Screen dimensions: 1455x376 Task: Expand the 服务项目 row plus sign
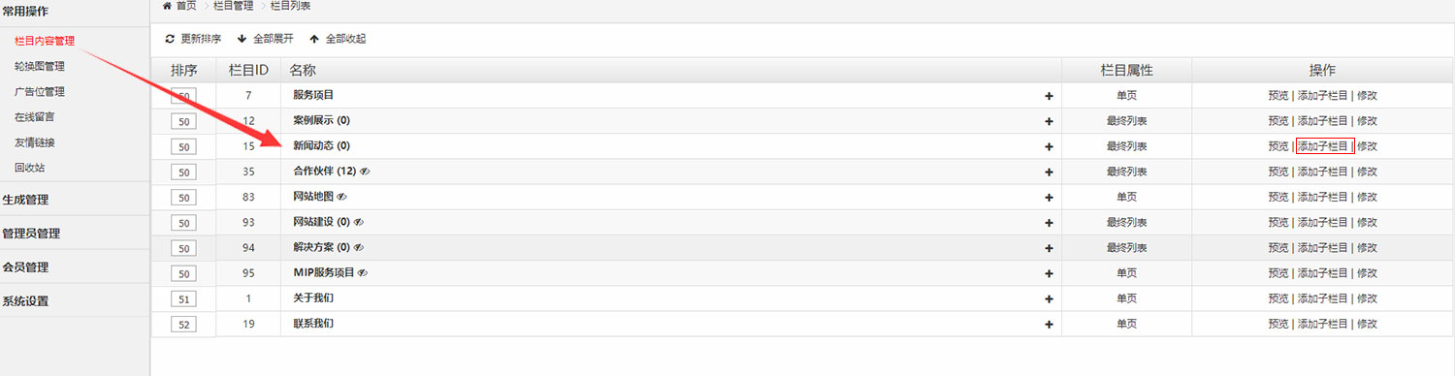pyautogui.click(x=1049, y=96)
